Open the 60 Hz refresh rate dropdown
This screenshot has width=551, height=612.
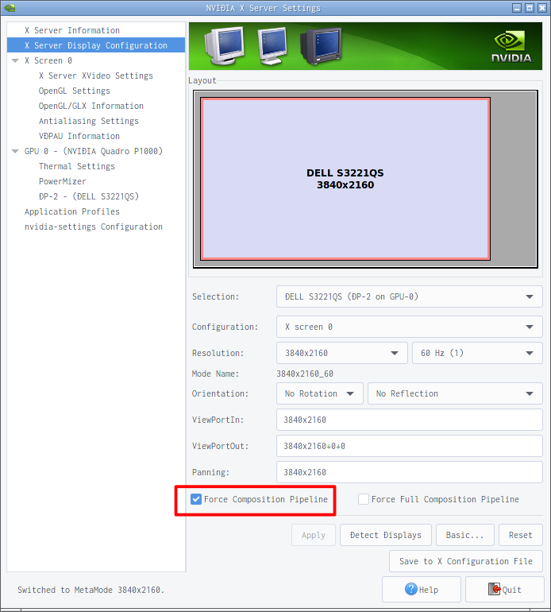coord(477,353)
